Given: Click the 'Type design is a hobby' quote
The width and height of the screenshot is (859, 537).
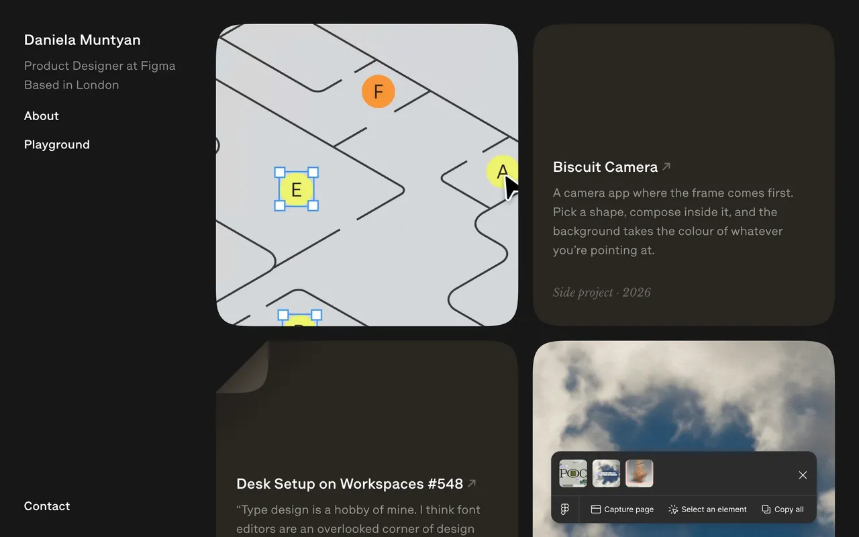Looking at the screenshot, I should tap(358, 519).
